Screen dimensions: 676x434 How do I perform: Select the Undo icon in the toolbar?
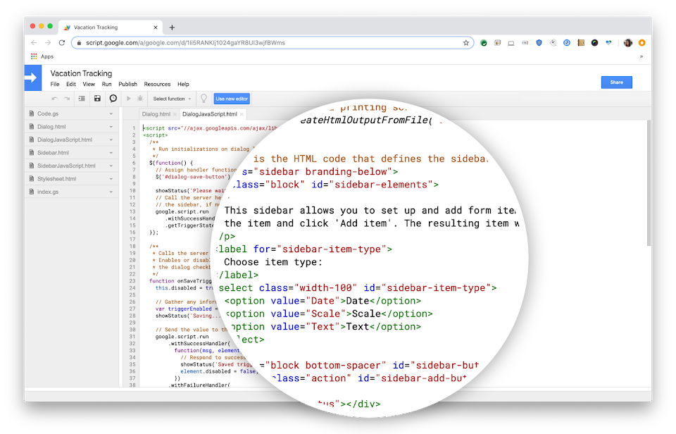point(55,98)
